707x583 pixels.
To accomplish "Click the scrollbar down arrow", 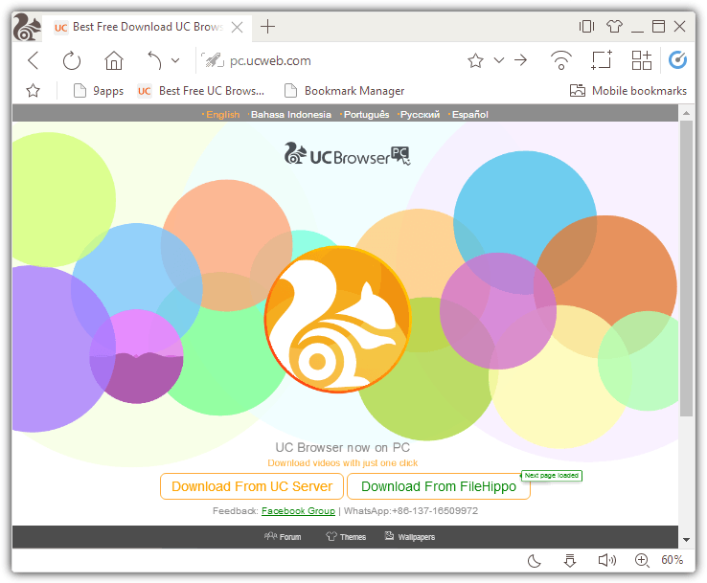I will 686,539.
